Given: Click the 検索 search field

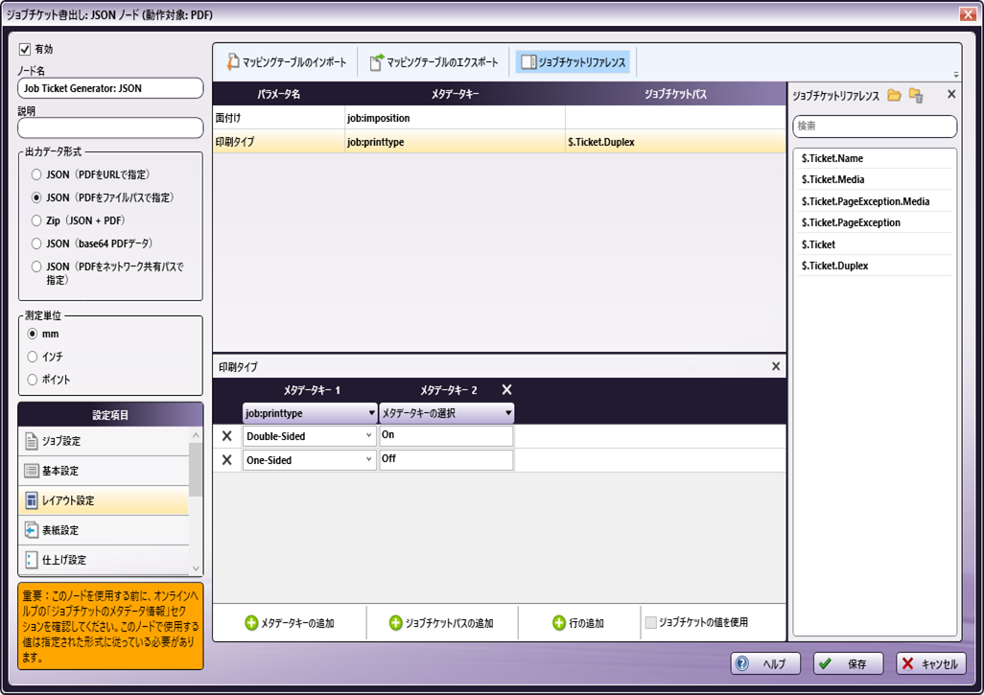Looking at the screenshot, I should click(875, 127).
